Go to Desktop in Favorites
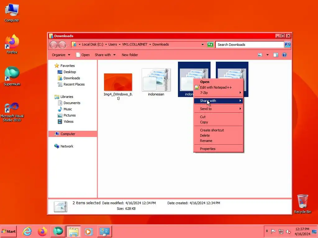318x238 pixels. (x=67, y=72)
